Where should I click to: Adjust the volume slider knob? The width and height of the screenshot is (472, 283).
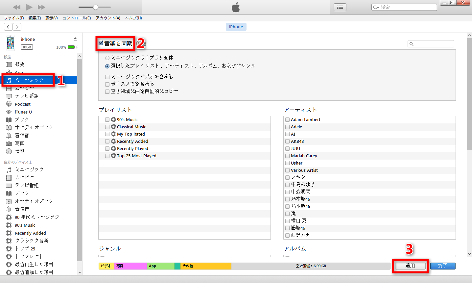pos(96,7)
